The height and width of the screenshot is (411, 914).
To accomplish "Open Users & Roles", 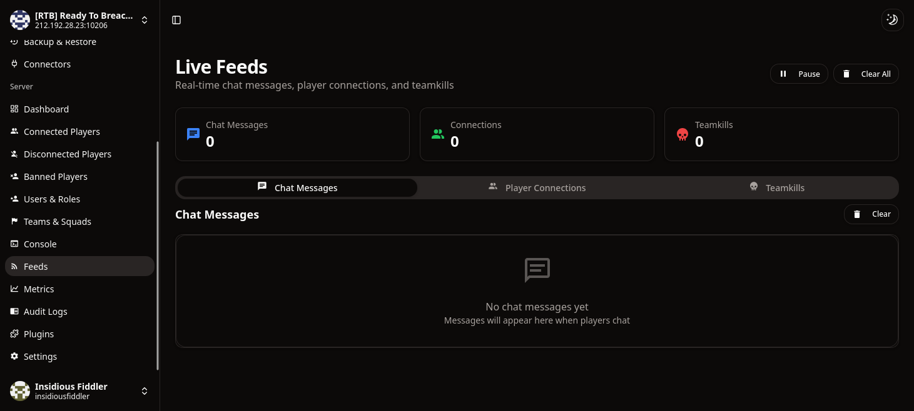I will click(51, 199).
